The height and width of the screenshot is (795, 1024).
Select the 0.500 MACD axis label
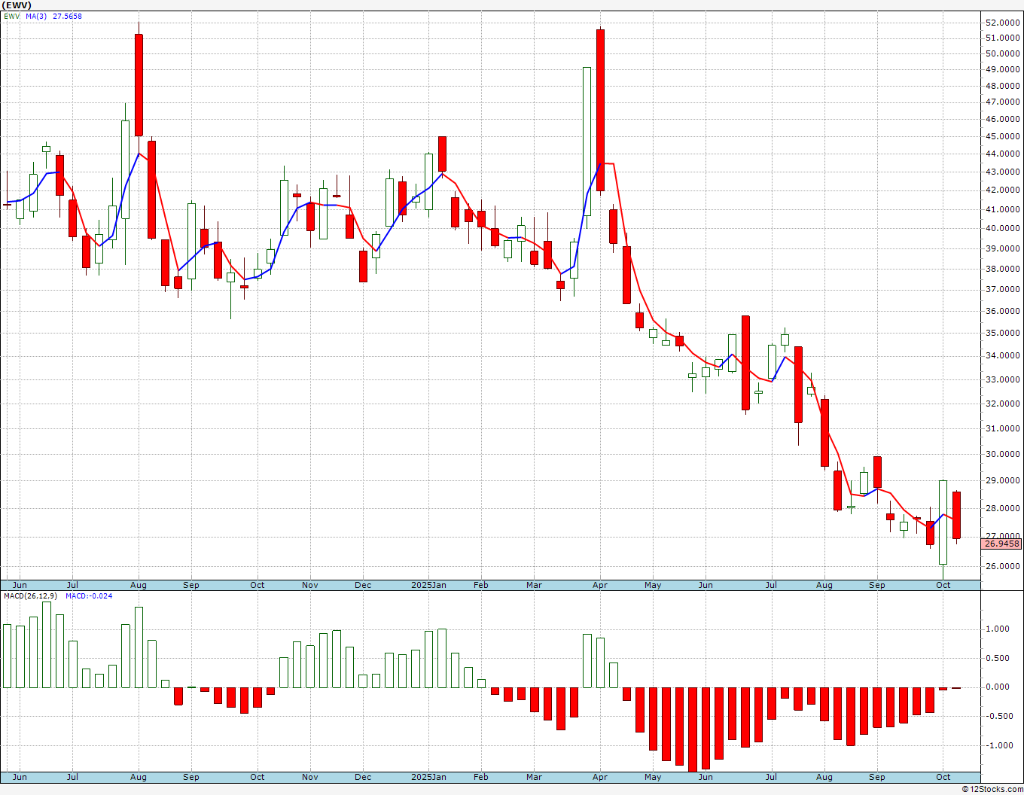point(996,658)
